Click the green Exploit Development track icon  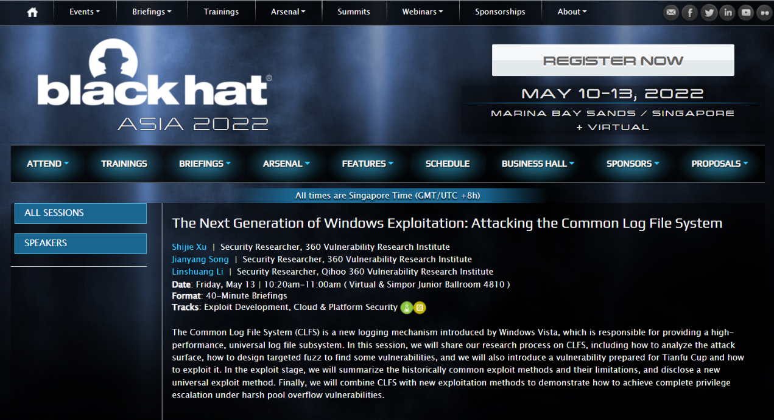pos(406,308)
